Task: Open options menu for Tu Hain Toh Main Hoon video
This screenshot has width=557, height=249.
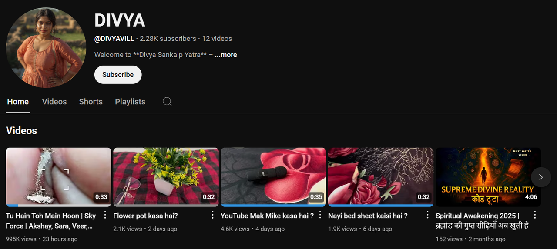Action: [x=105, y=215]
